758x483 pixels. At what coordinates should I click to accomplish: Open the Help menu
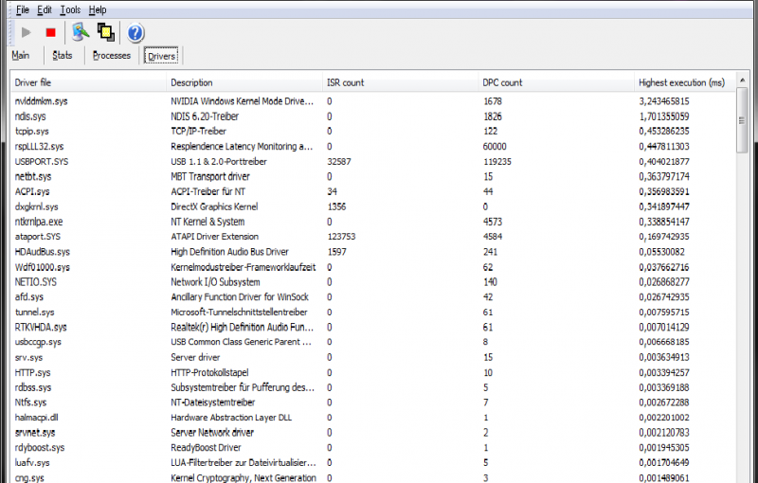click(98, 9)
